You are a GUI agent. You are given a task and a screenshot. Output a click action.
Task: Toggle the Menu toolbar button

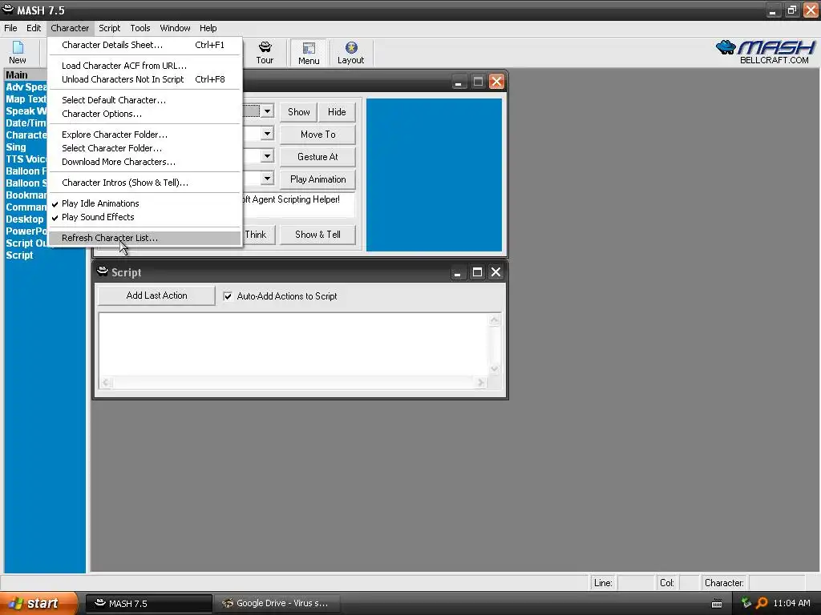pos(309,52)
